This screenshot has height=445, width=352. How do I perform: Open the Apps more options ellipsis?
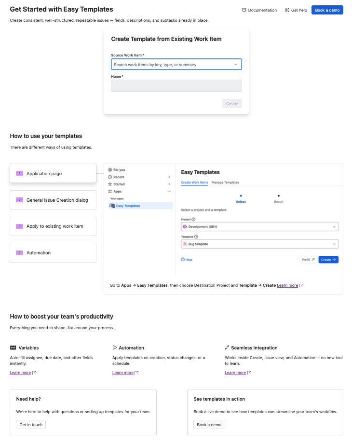coord(169,191)
